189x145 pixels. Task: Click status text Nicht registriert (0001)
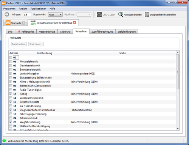click(83, 74)
